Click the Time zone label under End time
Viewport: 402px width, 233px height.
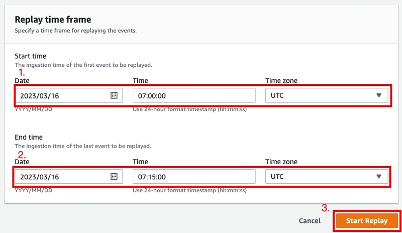[281, 162]
